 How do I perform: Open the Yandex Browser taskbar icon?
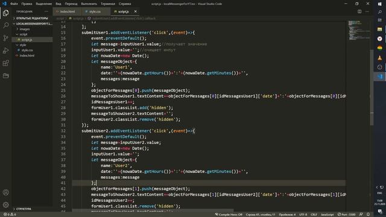pos(380,39)
